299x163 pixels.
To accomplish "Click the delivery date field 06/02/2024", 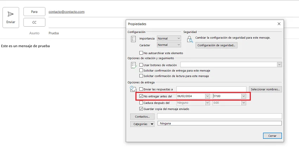I will (191, 96).
